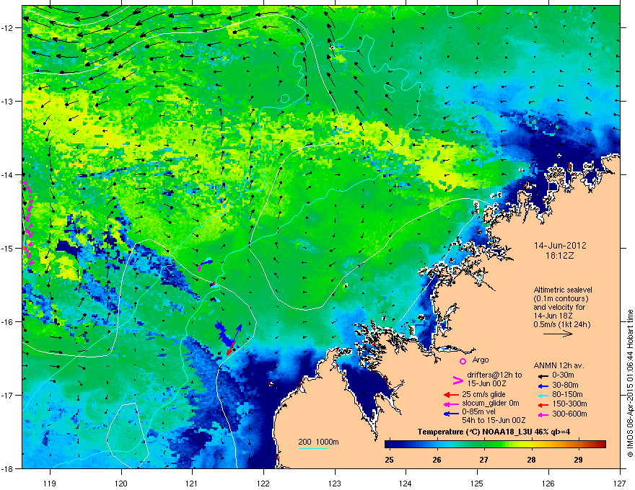Click the IMOS copyright text on right edge
Image resolution: width=635 pixels, height=490 pixels.
tap(630, 383)
